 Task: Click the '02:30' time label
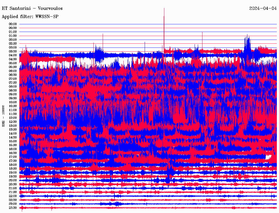[13, 44]
